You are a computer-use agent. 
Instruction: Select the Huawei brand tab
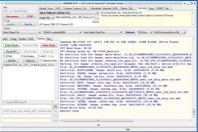tap(68, 8)
